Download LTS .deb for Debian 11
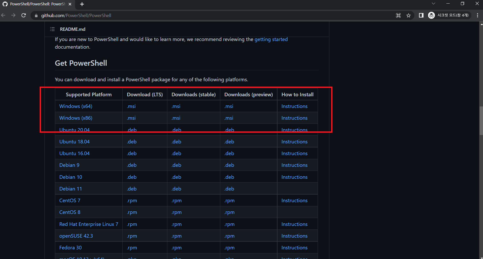This screenshot has height=259, width=483. click(x=132, y=189)
